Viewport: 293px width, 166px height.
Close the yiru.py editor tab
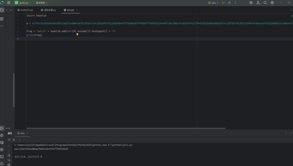(x=77, y=10)
